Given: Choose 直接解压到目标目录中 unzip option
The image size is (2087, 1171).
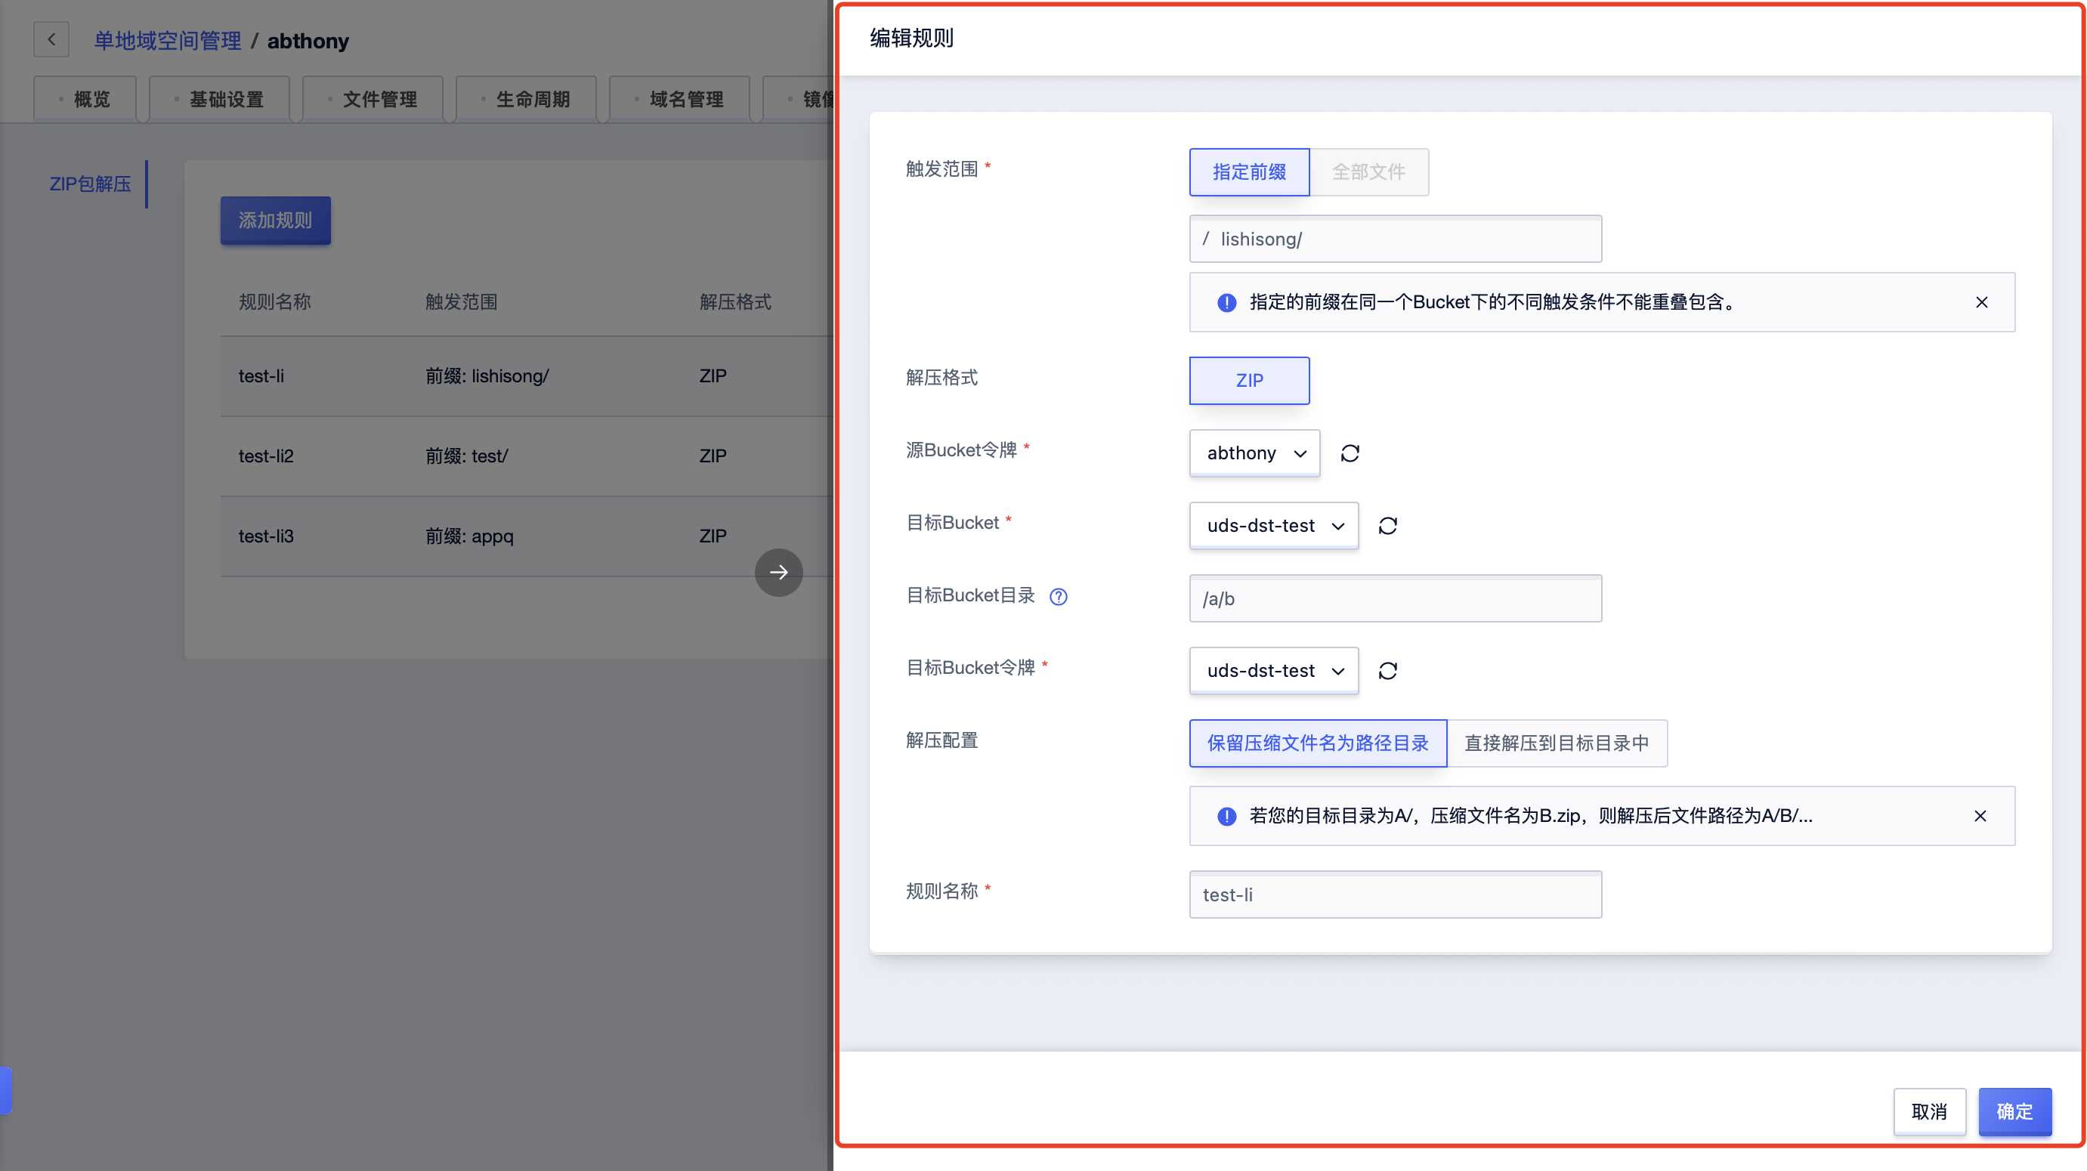Looking at the screenshot, I should click(1556, 743).
